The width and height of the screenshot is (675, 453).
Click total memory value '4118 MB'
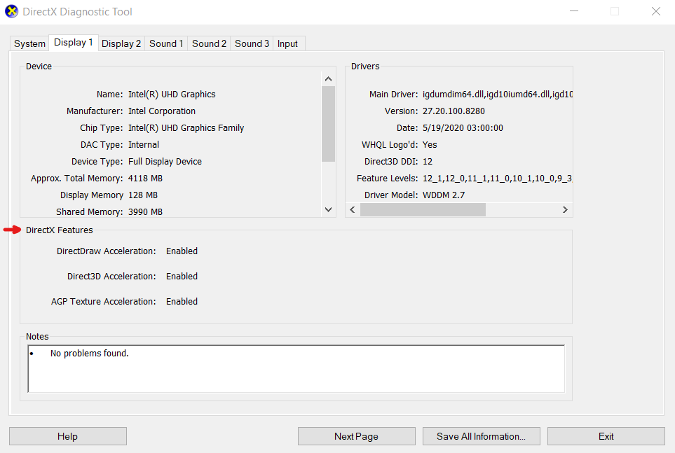[145, 178]
